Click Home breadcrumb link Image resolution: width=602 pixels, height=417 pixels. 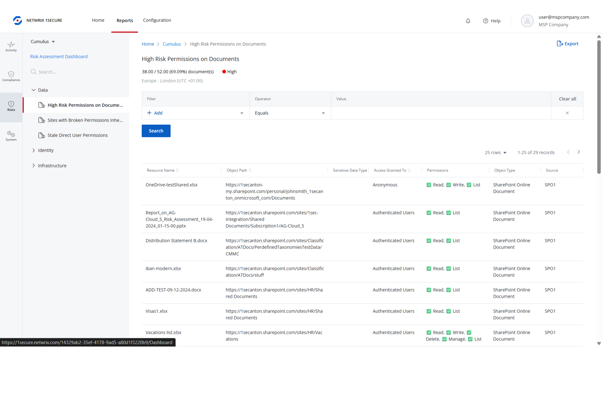148,44
